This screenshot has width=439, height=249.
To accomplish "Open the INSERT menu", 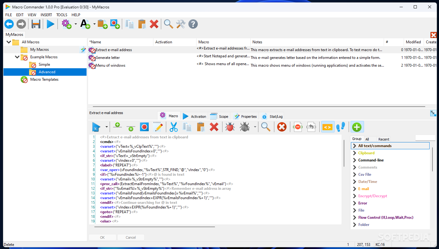I will coord(46,15).
